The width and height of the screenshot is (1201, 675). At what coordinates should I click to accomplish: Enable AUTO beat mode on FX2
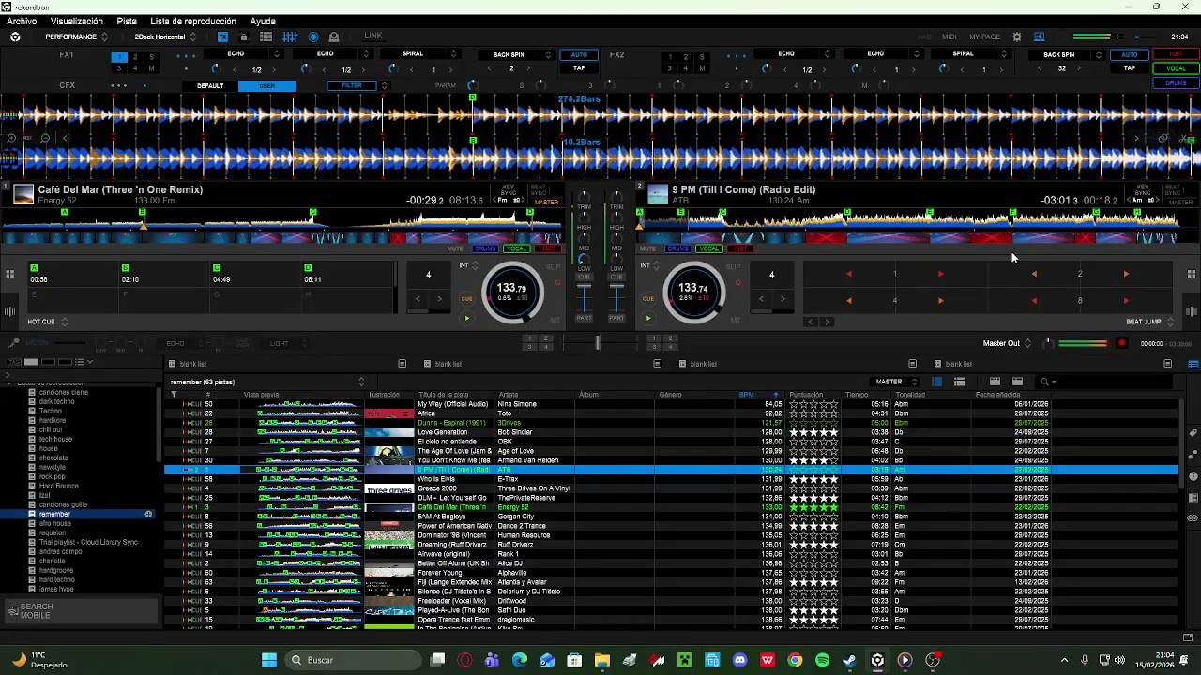tap(1130, 54)
